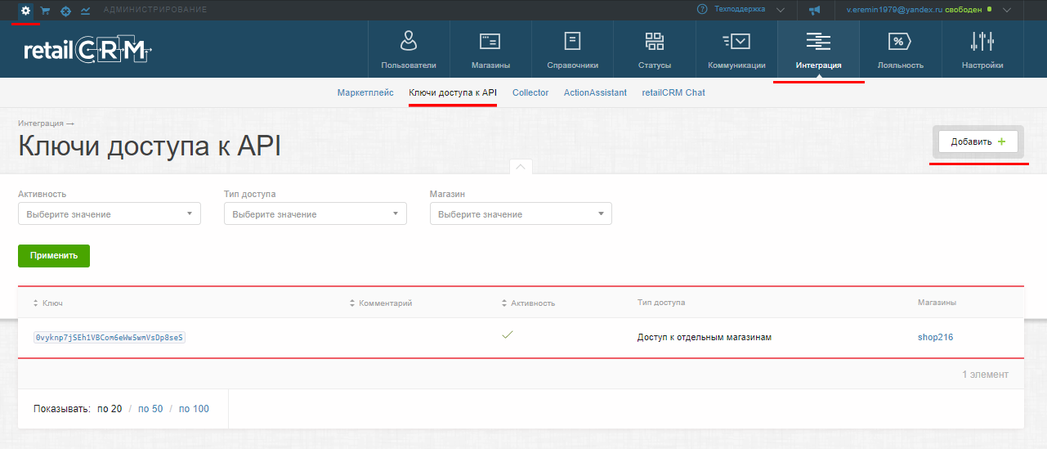
Task: Click the green Применить button
Action: [x=54, y=255]
